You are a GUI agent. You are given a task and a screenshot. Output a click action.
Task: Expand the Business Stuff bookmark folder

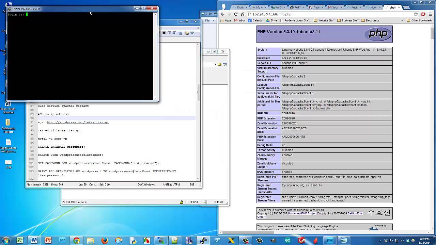tap(348, 20)
